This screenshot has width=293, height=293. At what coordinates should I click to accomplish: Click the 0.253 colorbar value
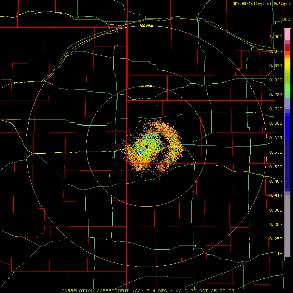click(276, 239)
